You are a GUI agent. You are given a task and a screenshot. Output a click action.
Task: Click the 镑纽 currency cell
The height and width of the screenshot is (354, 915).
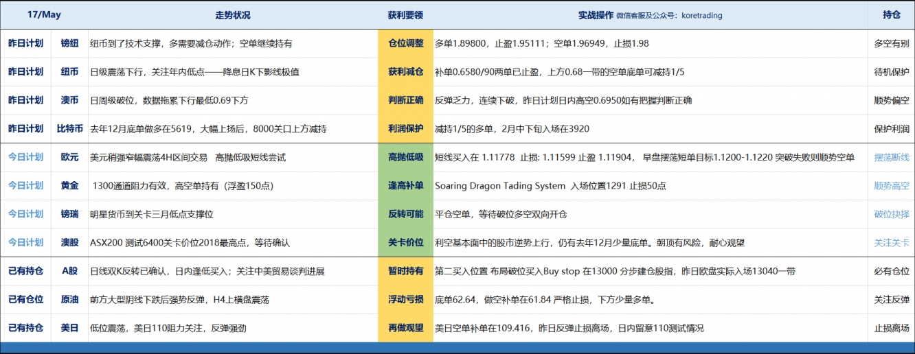point(69,43)
